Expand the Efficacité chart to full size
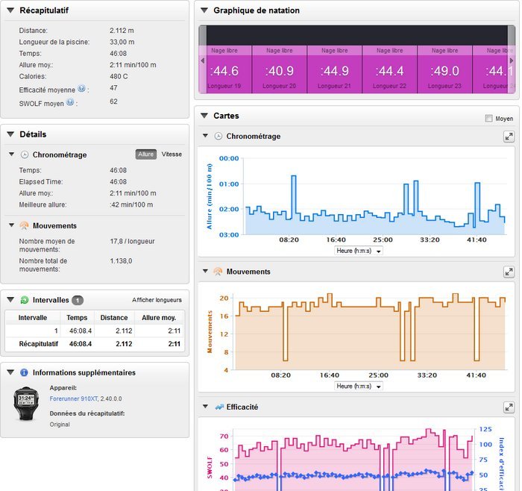The image size is (522, 491). coord(509,407)
